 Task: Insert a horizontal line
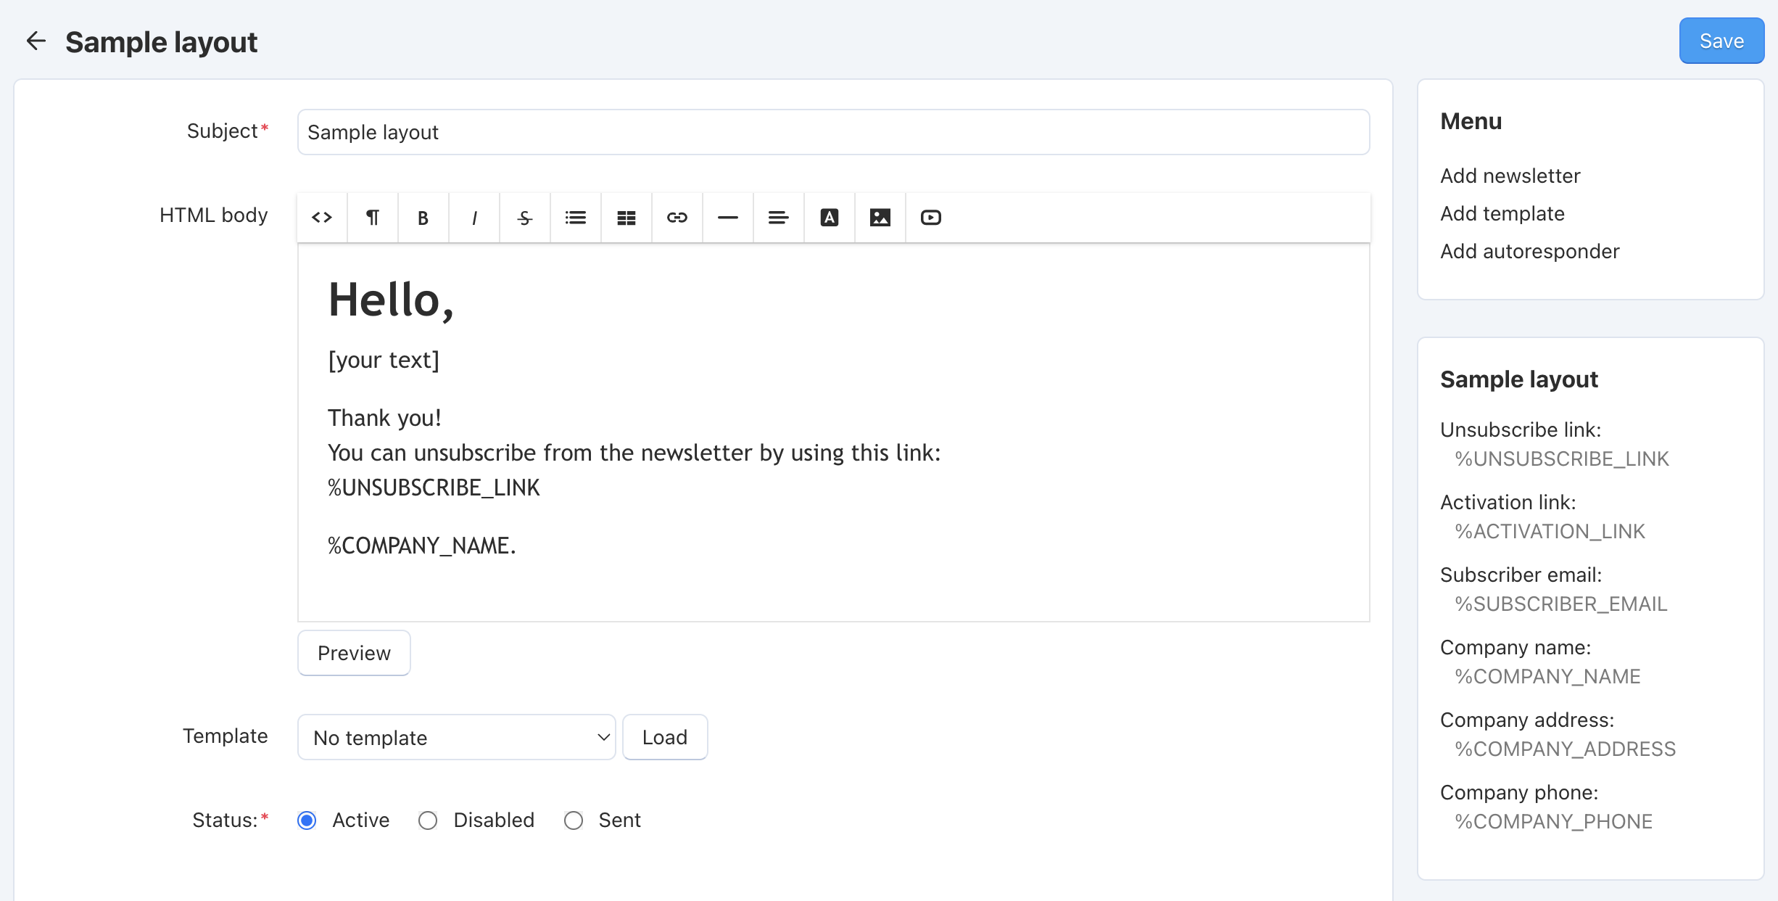[x=728, y=218]
